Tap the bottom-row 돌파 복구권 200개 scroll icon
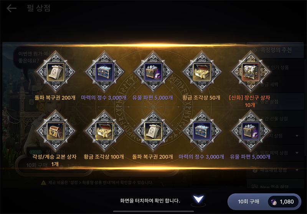This screenshot has width=307, height=214. 153,131
